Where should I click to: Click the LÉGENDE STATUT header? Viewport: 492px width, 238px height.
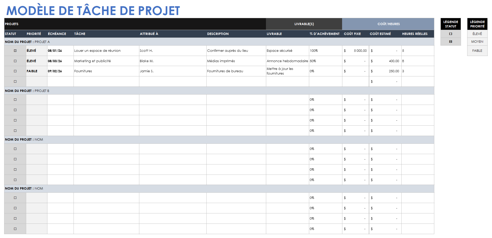(451, 24)
